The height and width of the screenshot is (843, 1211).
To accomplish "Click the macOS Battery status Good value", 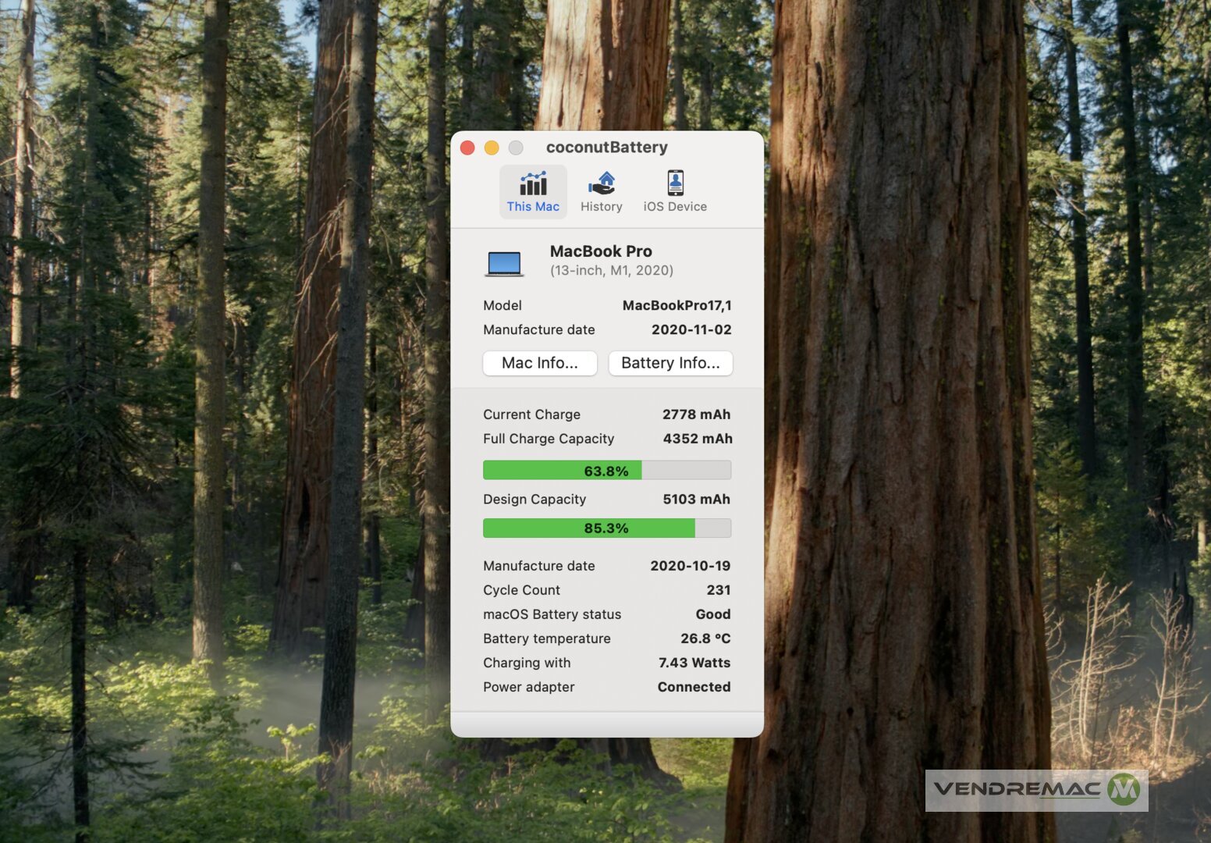I will click(712, 614).
